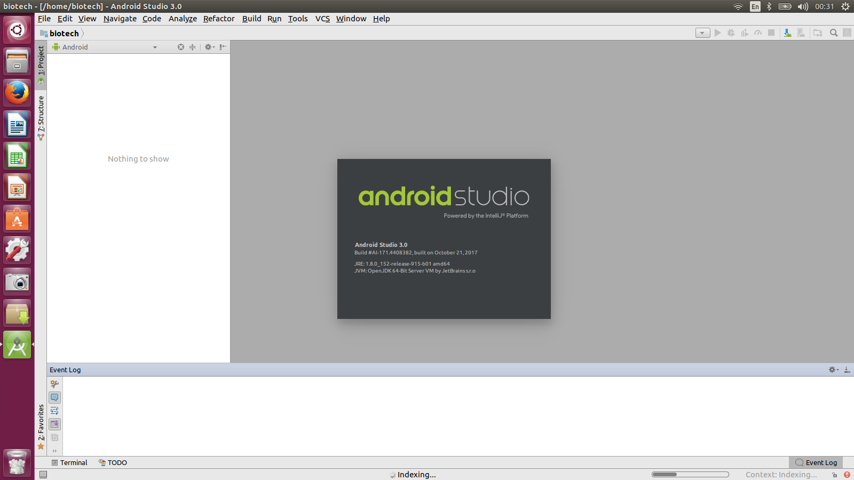
Task: Click the red error notification icon
Action: 847,475
